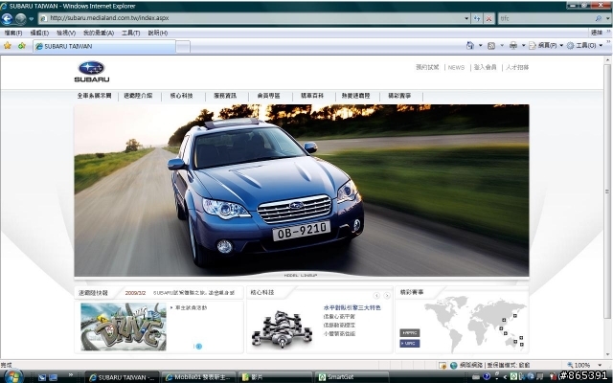This screenshot has height=383, width=613.
Task: Click the vertical scrollbar down arrow
Action: [x=607, y=355]
